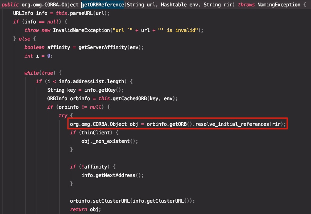Click 'URLInfo' type on the info line
Image resolution: width=311 pixels, height=214 pixels.
[23, 13]
